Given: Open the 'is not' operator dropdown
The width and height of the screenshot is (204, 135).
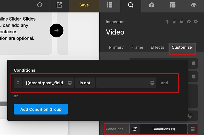Looking at the screenshot, I should point(85,83).
